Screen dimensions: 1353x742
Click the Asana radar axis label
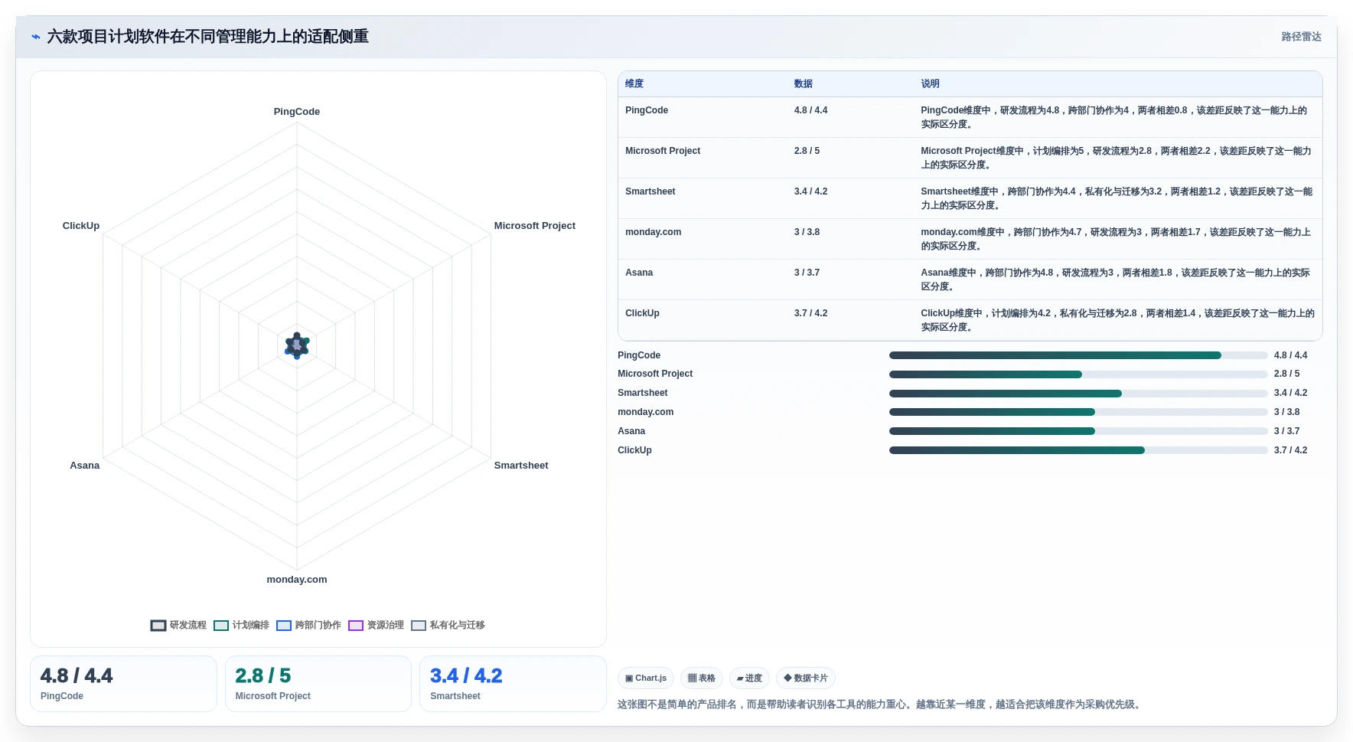85,466
